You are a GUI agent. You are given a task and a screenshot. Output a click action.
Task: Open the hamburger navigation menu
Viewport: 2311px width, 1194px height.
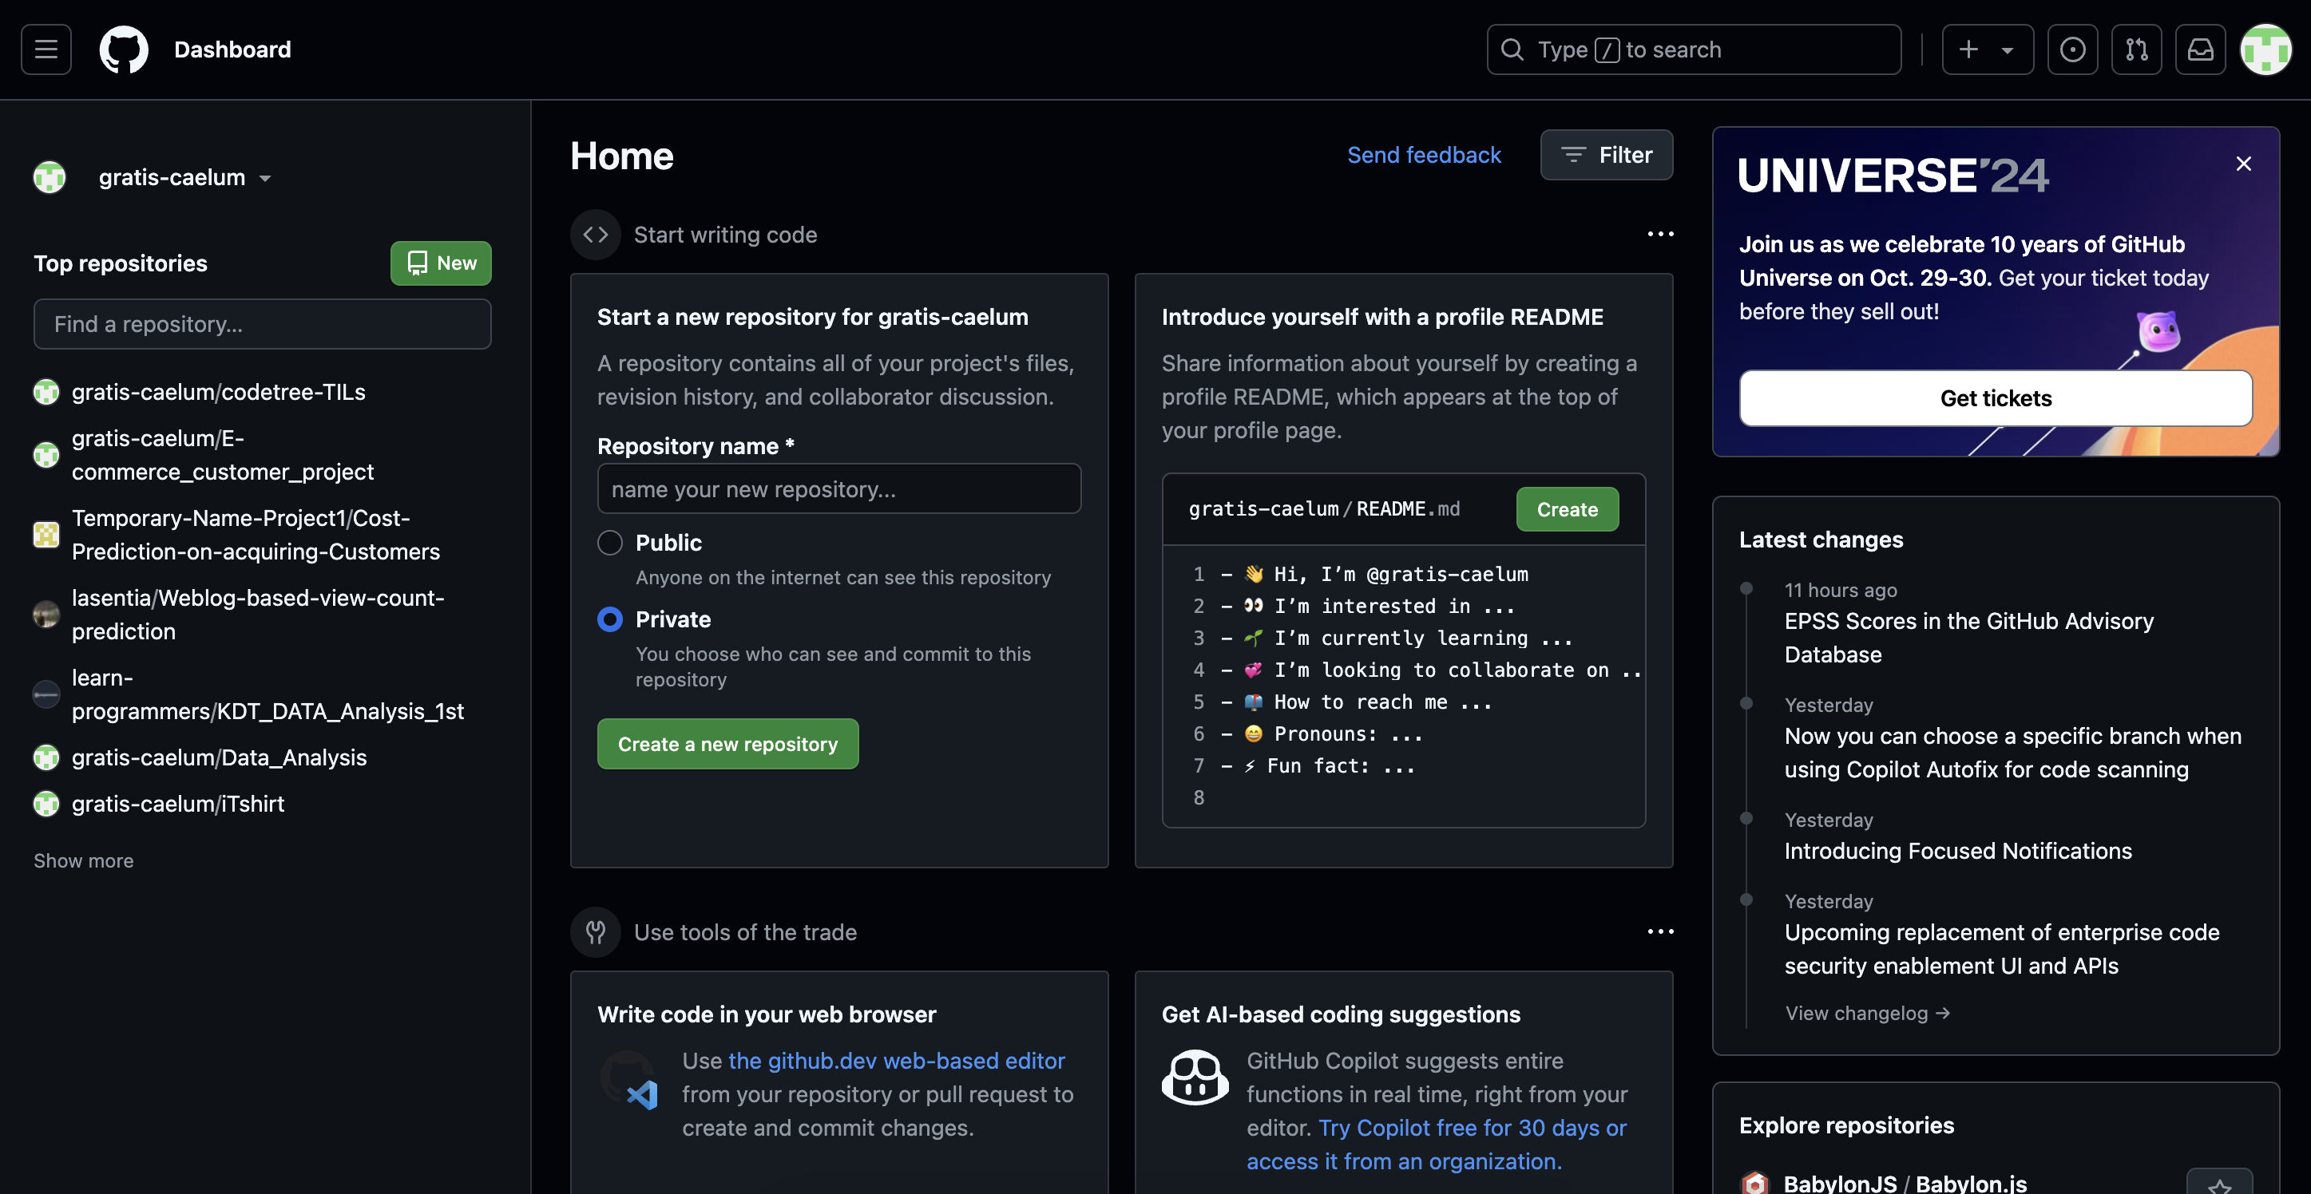tap(46, 49)
